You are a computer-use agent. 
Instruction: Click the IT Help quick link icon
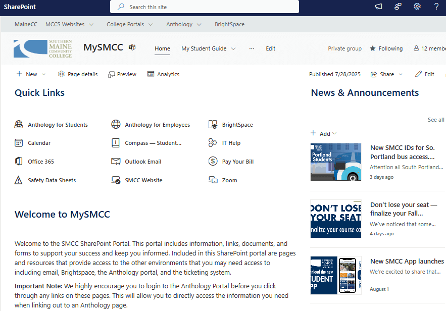(x=213, y=143)
